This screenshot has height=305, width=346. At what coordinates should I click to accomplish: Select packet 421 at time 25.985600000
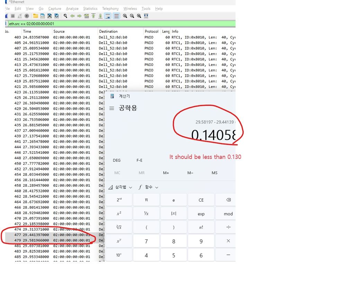(x=120, y=87)
